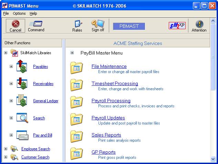Expand the Receivables tree node
This screenshot has height=164, width=218.
[x=11, y=84]
